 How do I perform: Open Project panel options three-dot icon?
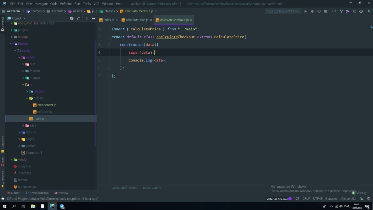87,18
